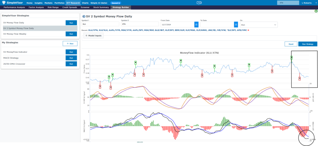Open the DIY Research menu
Viewport: 318px width, 146px height.
tap(73, 3)
